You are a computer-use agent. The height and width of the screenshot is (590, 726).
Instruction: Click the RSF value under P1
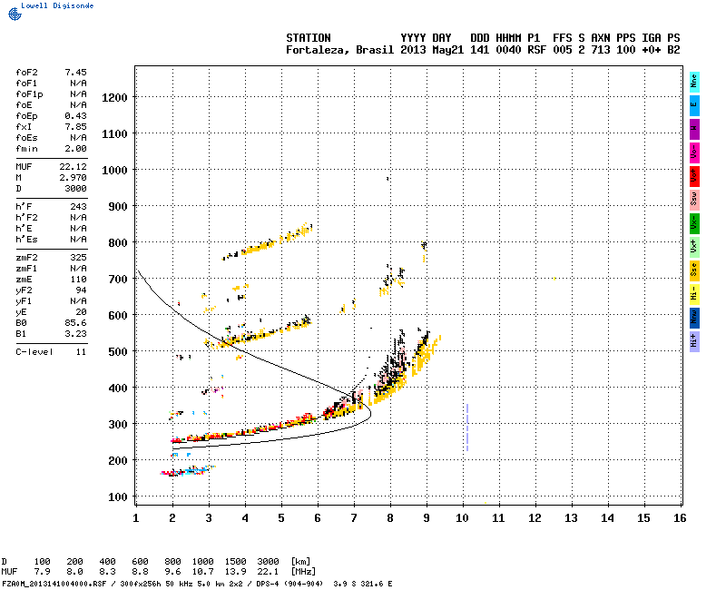pyautogui.click(x=536, y=50)
